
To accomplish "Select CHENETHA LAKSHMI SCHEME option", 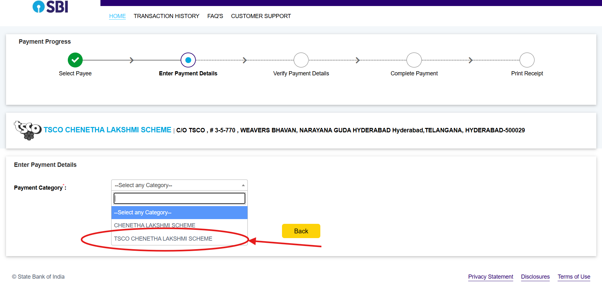I will tap(179, 225).
